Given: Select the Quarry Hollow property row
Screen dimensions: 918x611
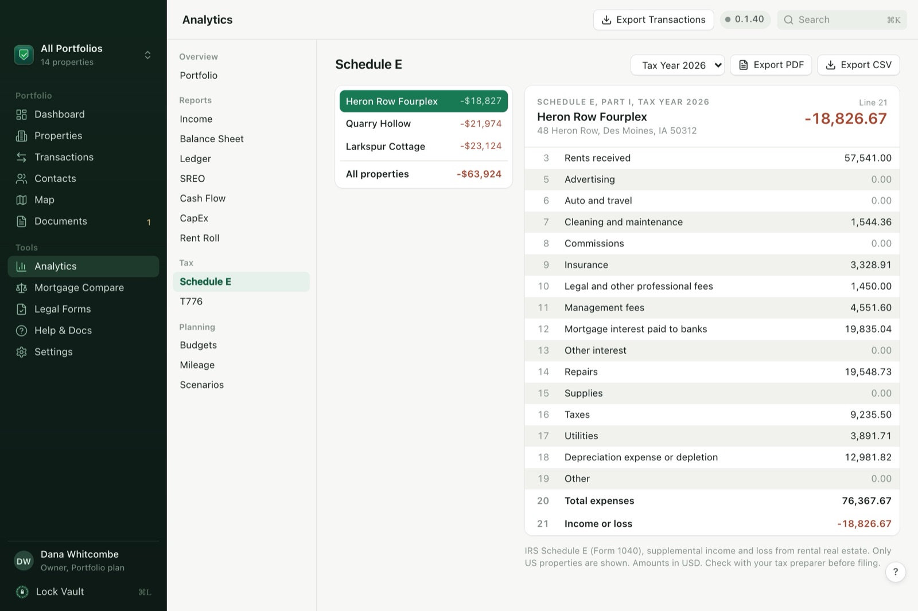Looking at the screenshot, I should coord(423,124).
